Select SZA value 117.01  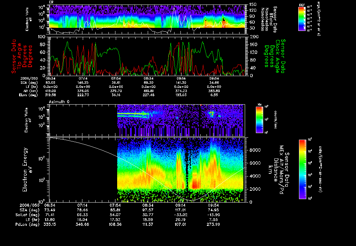pyautogui.click(x=180, y=210)
